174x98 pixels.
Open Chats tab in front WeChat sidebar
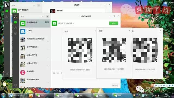(x=15, y=22)
